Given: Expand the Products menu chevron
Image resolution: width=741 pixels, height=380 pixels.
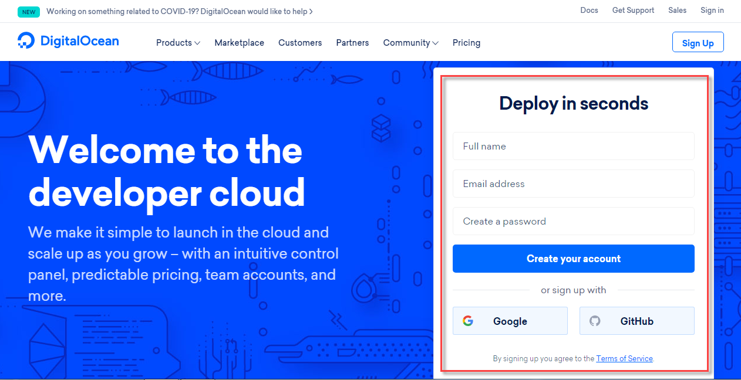Looking at the screenshot, I should (197, 43).
